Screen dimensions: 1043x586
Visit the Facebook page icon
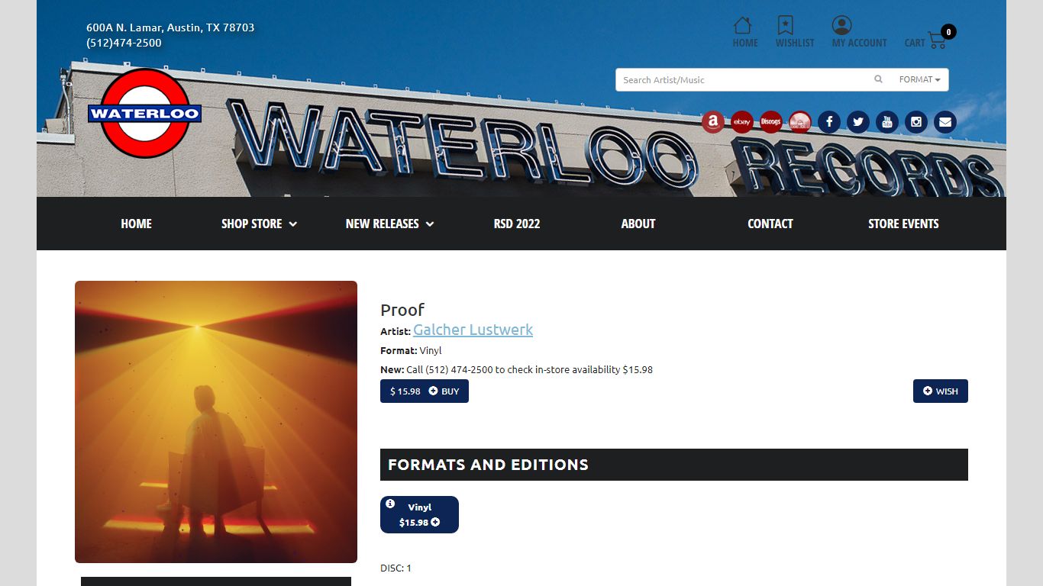tap(828, 122)
